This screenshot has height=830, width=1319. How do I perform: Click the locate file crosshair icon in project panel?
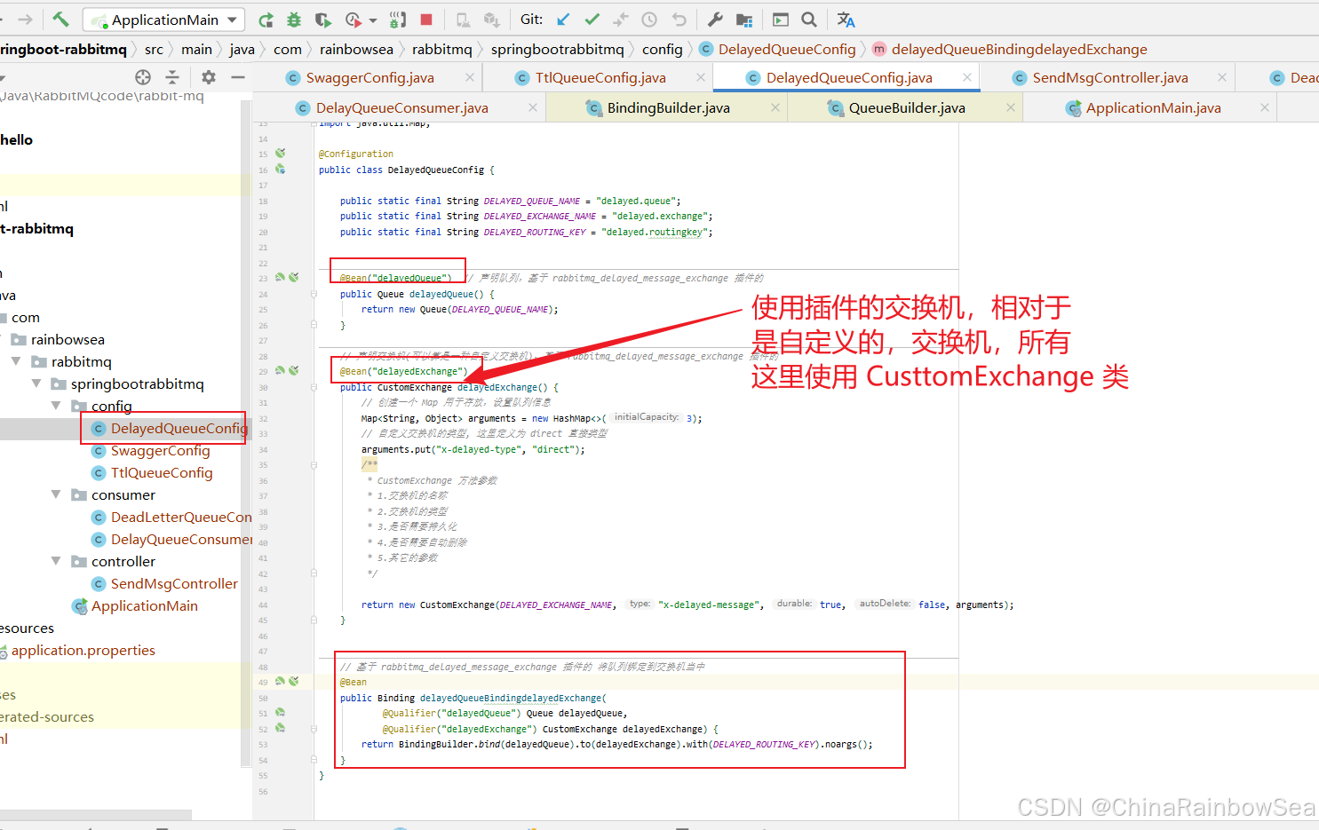click(143, 77)
